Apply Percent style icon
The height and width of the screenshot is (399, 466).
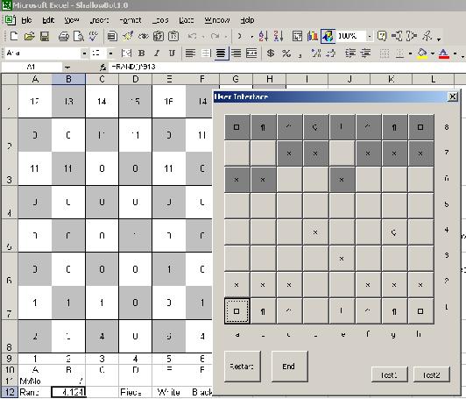[x=286, y=53]
